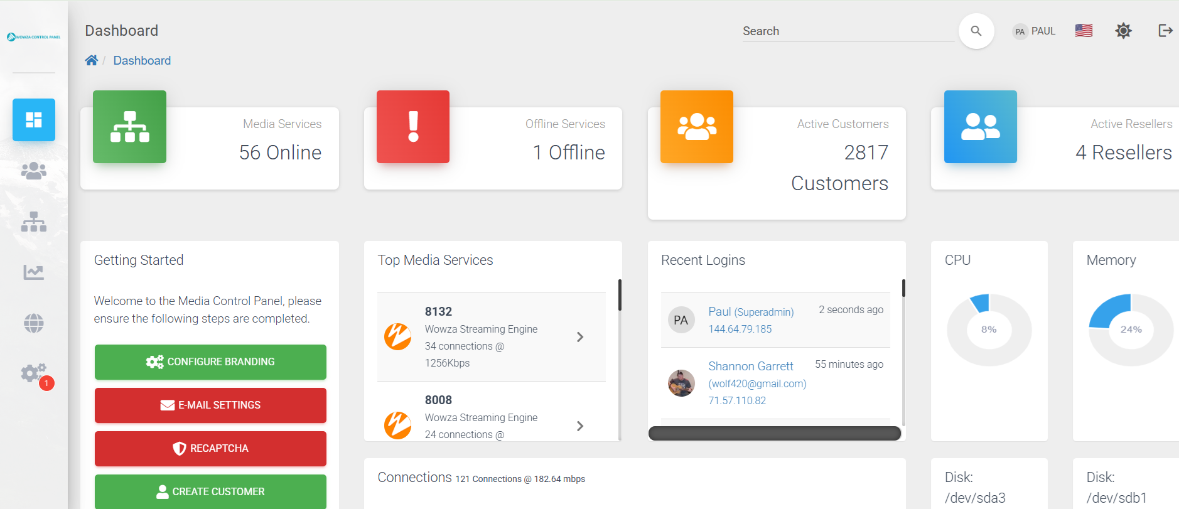This screenshot has width=1179, height=509.
Task: Click IP address 71.57.110.82
Action: coord(737,400)
